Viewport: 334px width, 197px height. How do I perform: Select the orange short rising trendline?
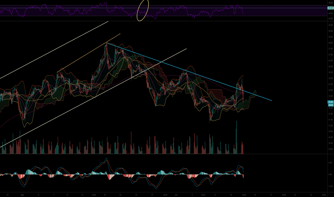[x=89, y=53]
